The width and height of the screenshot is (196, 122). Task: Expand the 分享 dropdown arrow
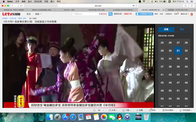pos(117,110)
